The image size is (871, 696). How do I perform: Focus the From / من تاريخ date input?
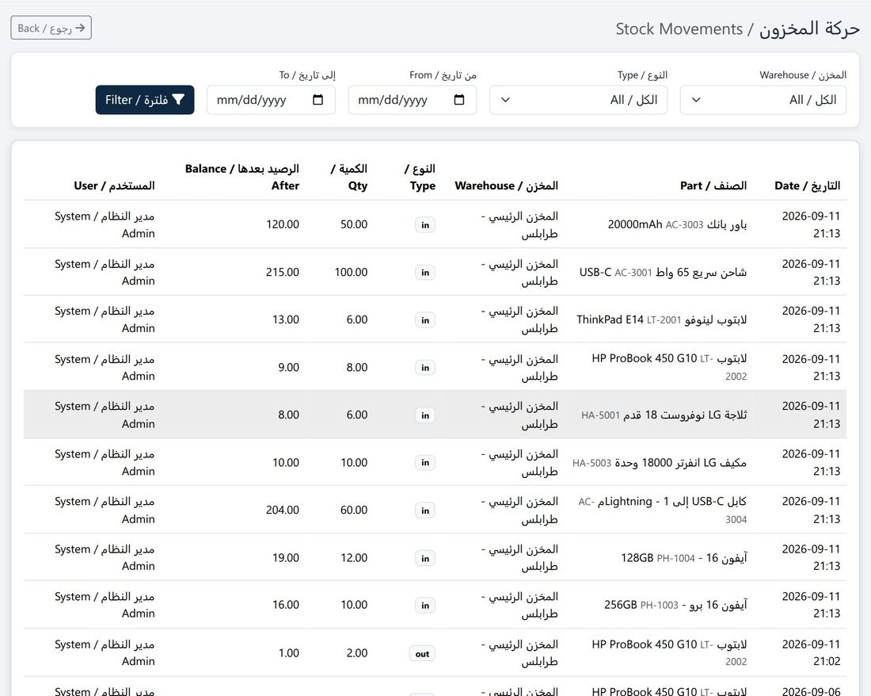[x=413, y=100]
